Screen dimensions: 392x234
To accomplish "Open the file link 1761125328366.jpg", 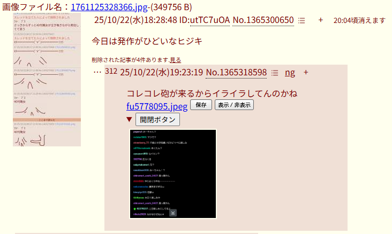I will point(109,7).
